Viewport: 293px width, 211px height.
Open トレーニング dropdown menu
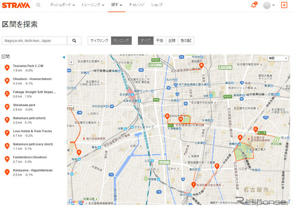click(93, 5)
